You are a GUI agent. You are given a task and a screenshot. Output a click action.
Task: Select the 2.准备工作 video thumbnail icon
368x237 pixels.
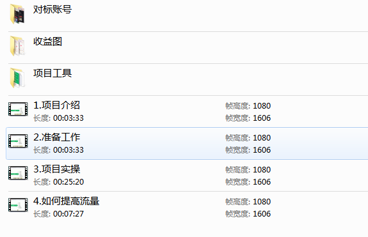click(18, 141)
